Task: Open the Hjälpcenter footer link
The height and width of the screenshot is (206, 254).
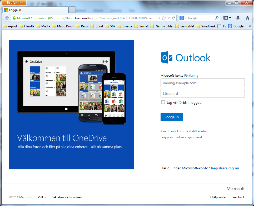Action: [218, 197]
